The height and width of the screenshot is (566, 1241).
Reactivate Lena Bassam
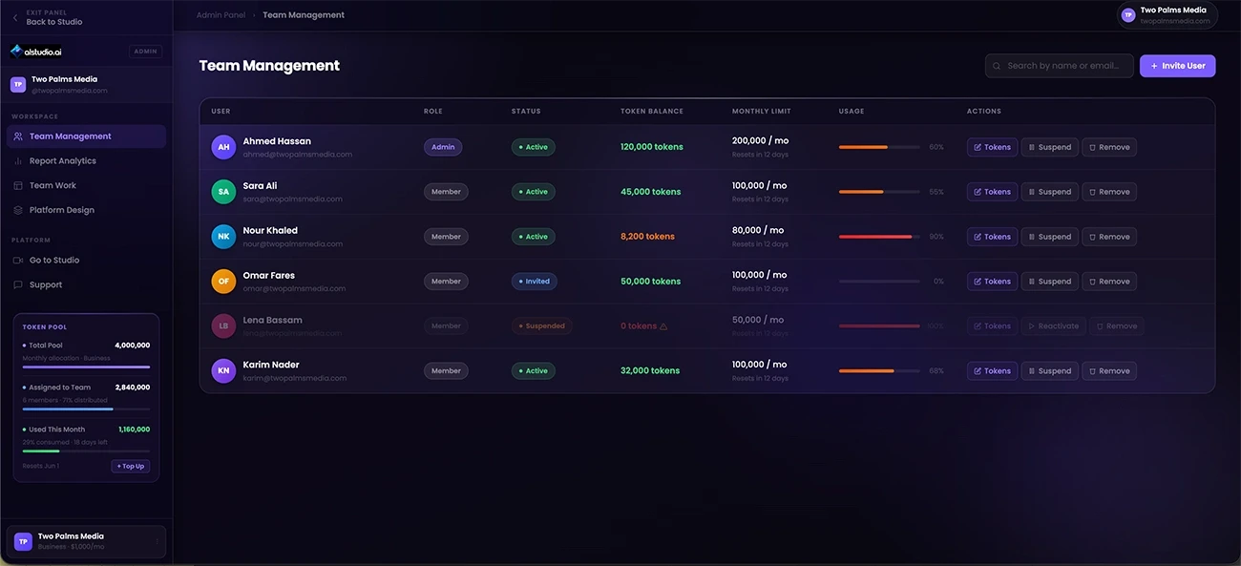click(x=1054, y=326)
